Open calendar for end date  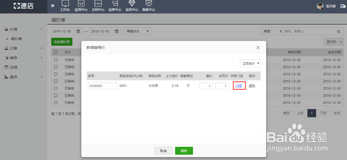click(116, 31)
